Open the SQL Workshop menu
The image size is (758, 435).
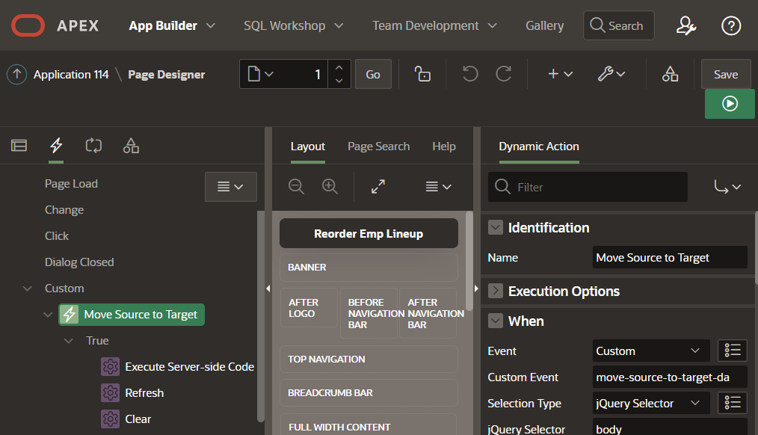coord(293,25)
